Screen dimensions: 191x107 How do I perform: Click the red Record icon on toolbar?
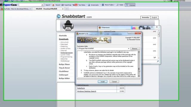[53, 5]
